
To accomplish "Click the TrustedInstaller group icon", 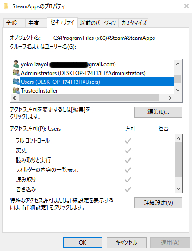I will click(16, 90).
